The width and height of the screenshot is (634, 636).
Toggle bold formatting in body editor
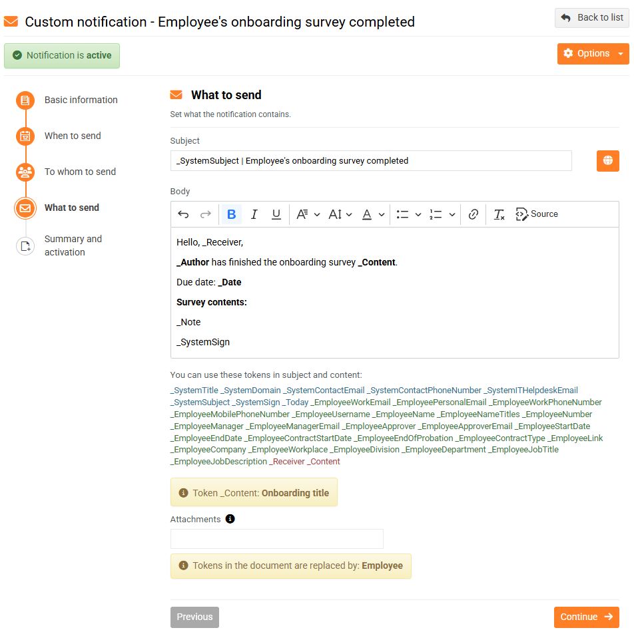click(232, 214)
